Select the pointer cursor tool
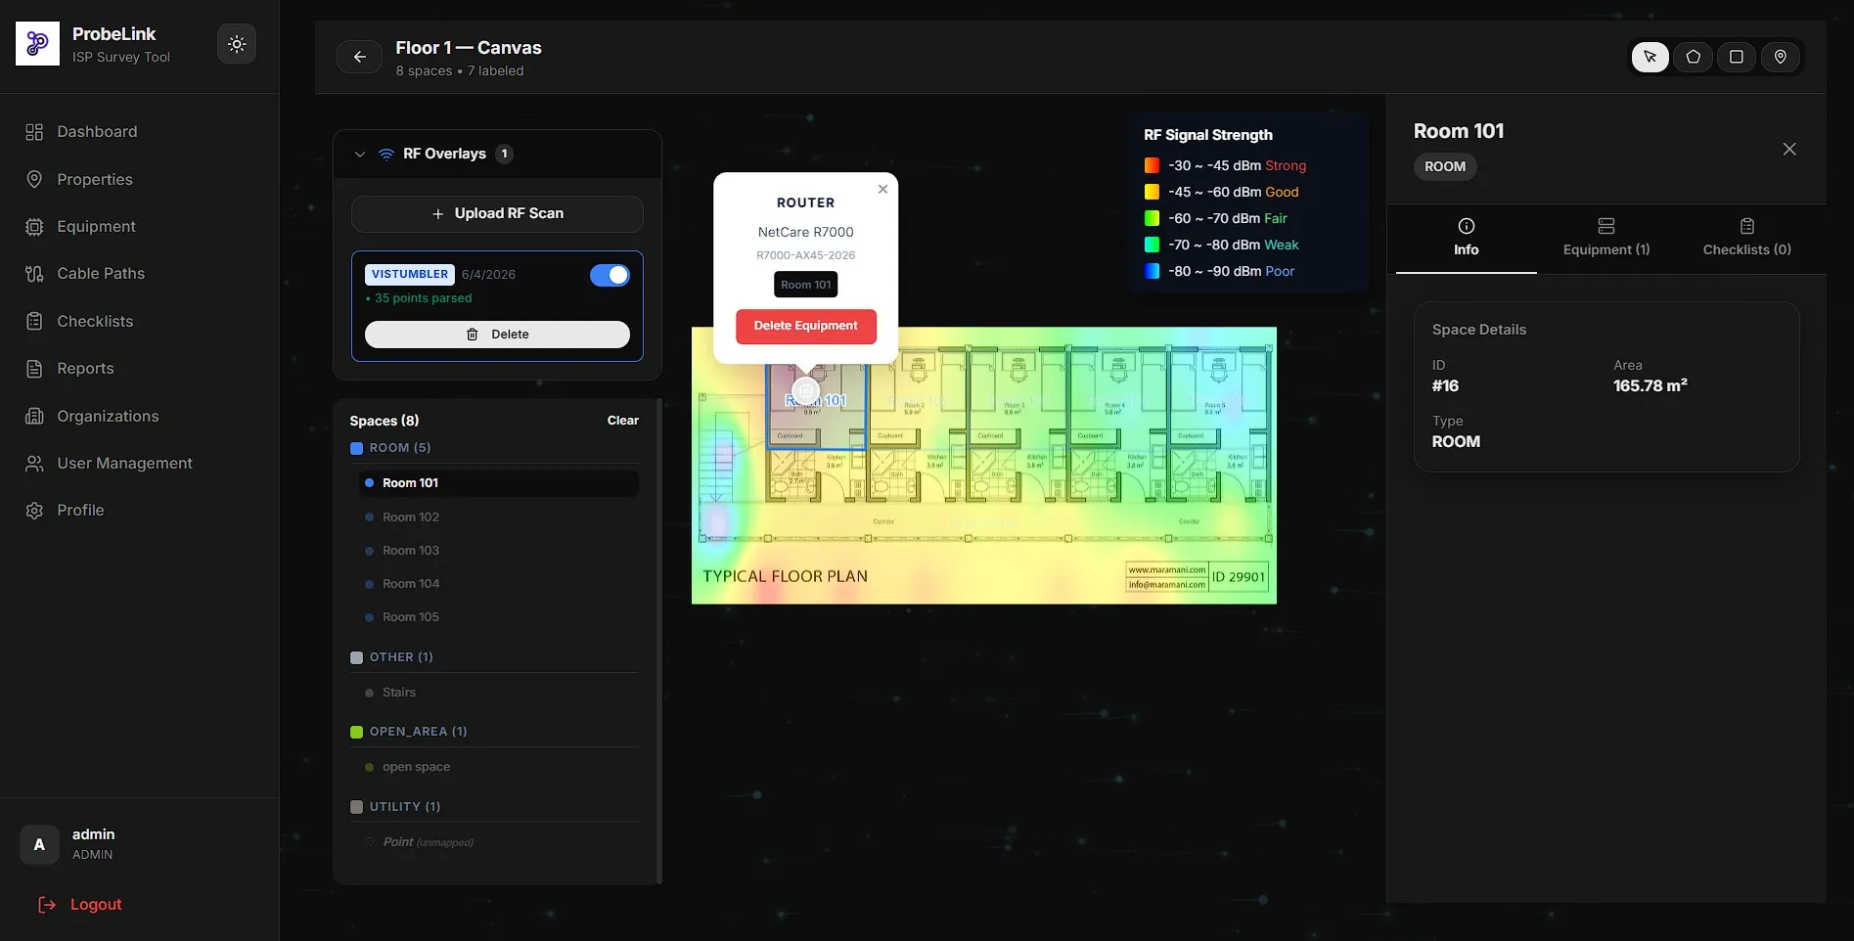The height and width of the screenshot is (941, 1854). pos(1650,57)
